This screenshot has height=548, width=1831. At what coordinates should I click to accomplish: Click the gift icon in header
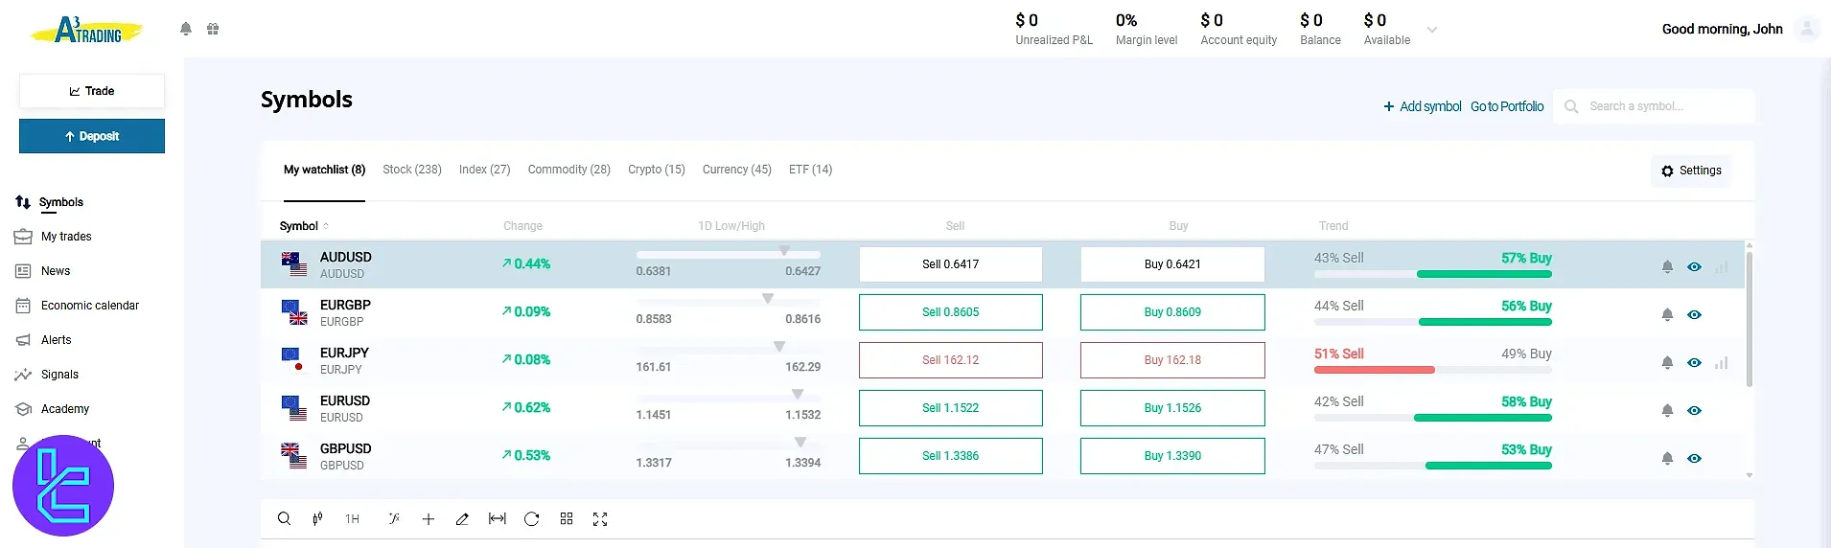(x=213, y=29)
